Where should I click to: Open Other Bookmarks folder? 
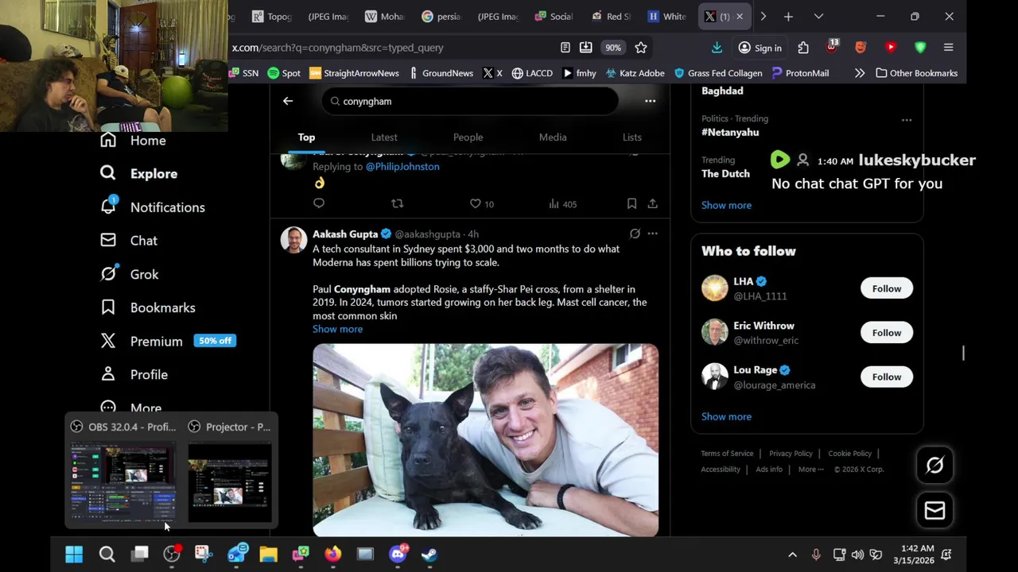click(x=916, y=73)
